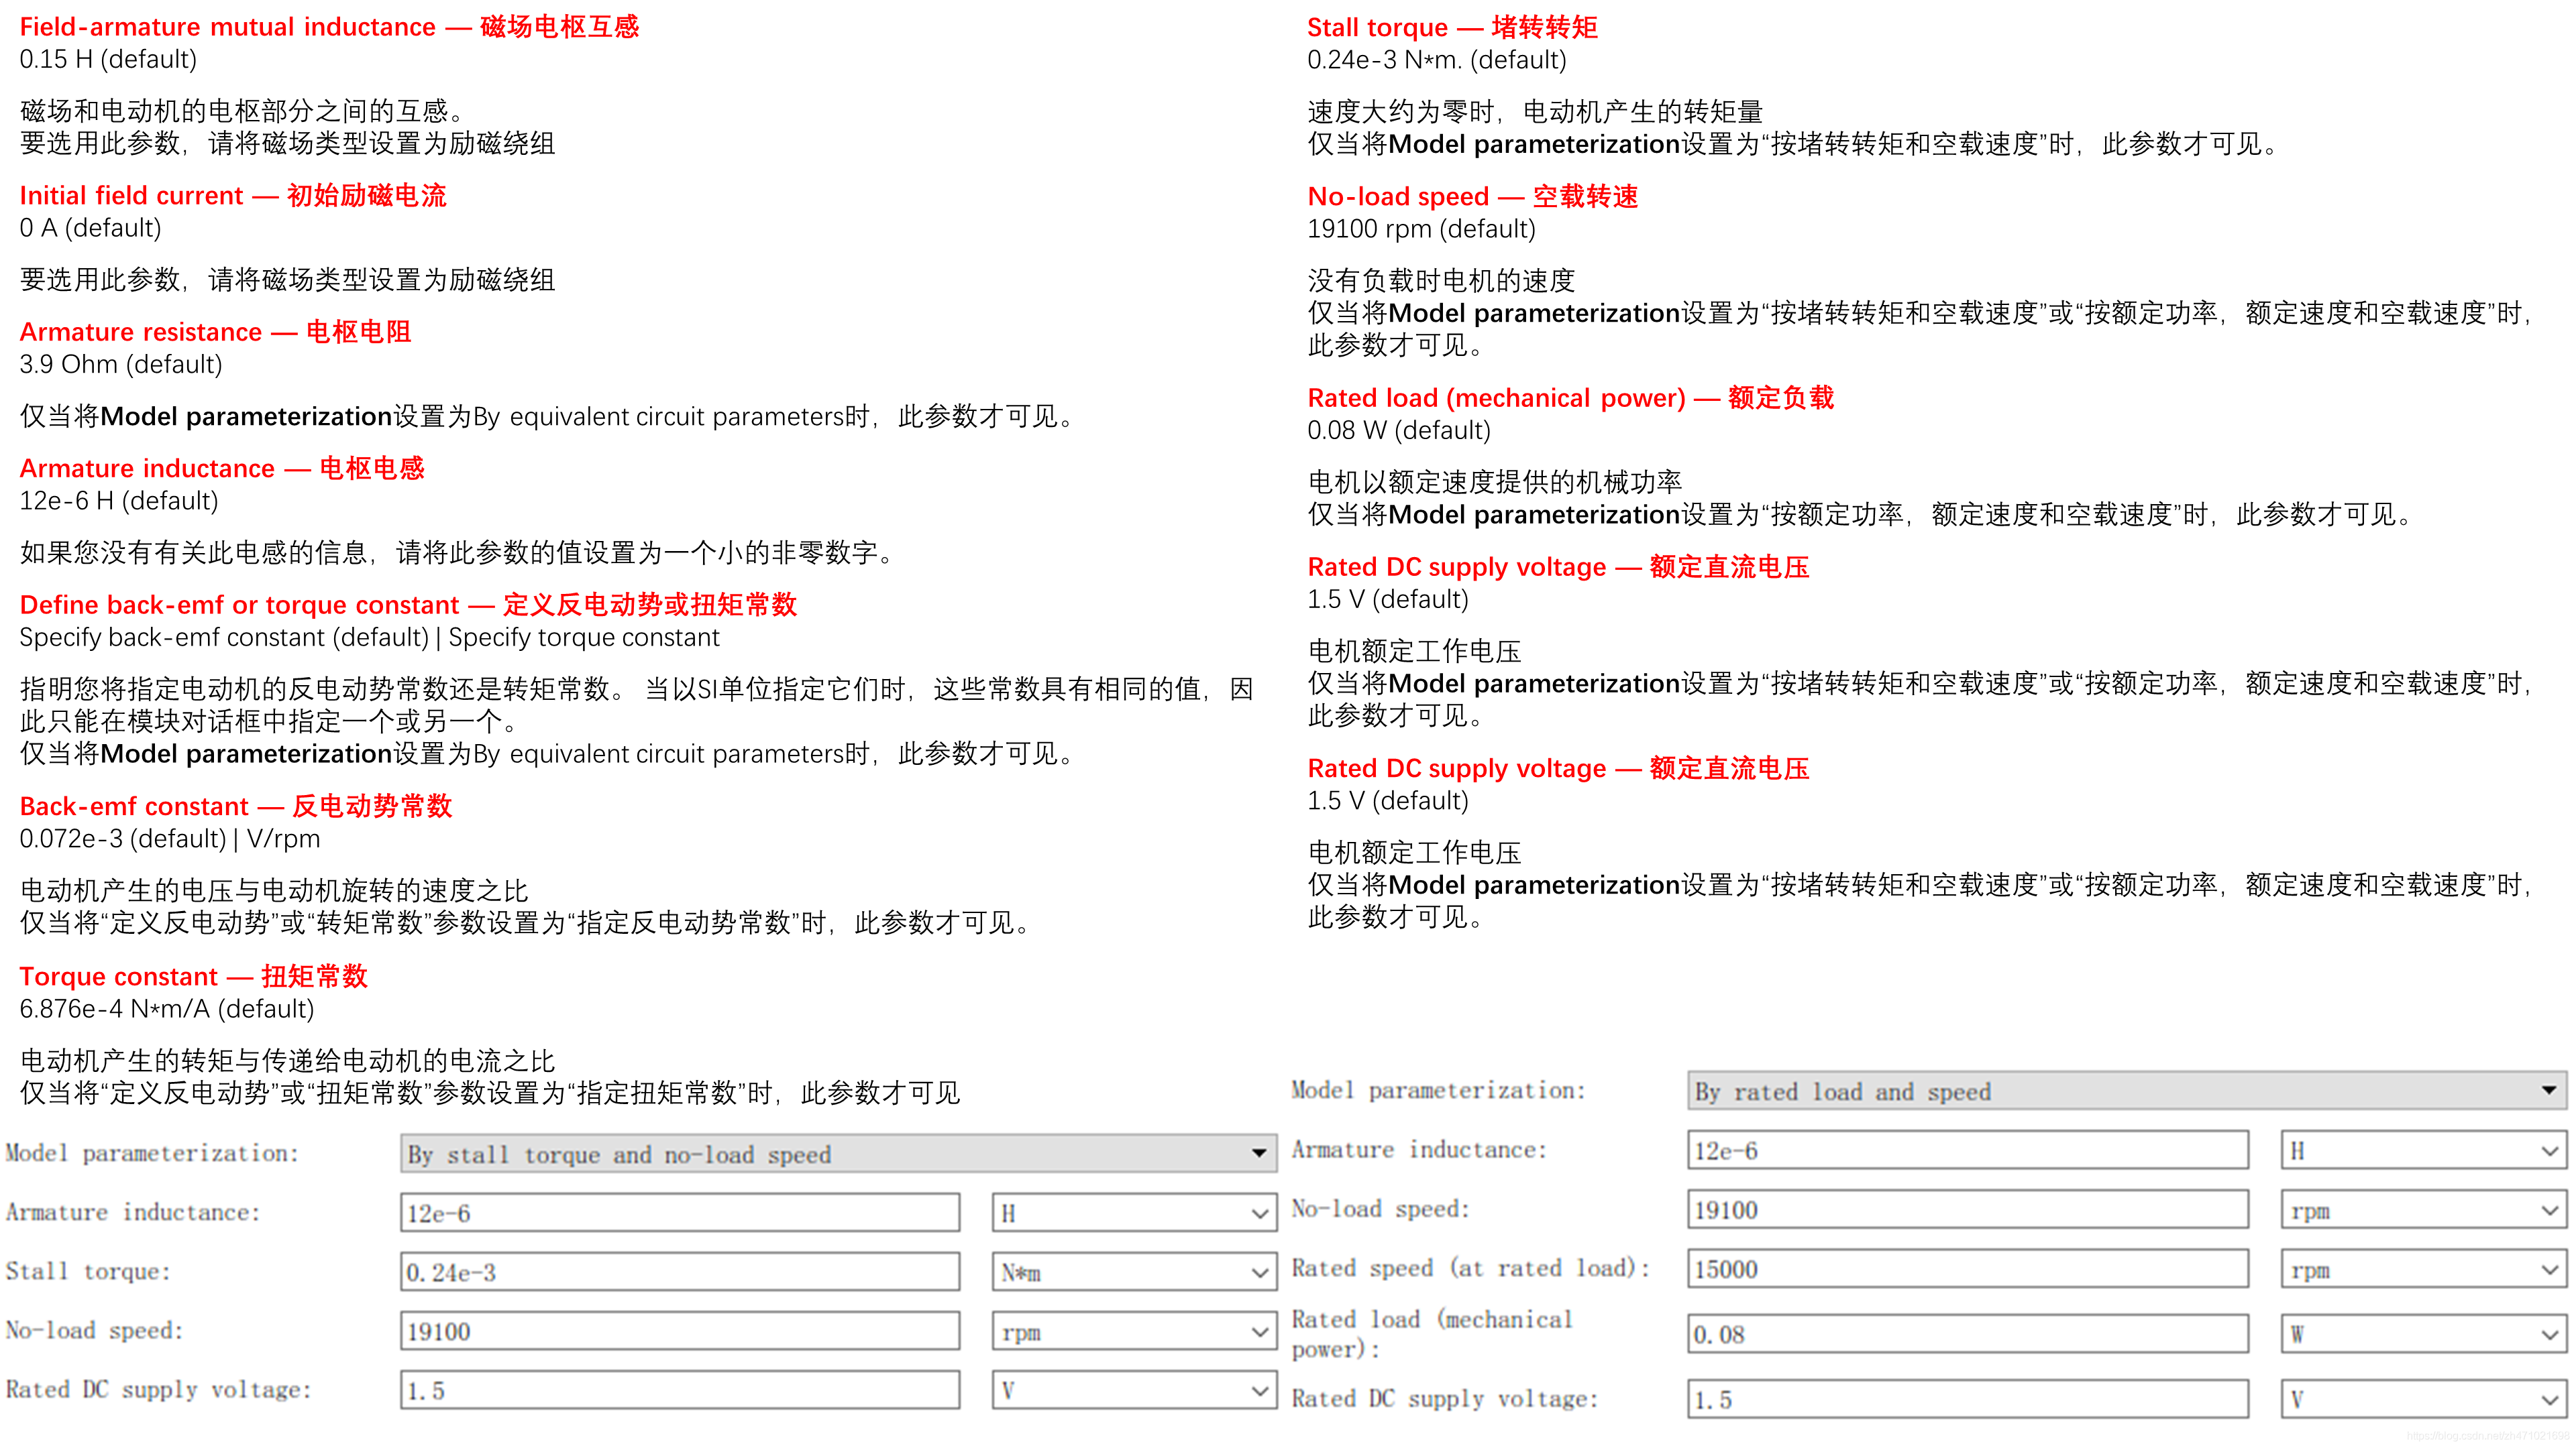Viewport: 2576px width, 1448px height.
Task: Open right No-load speed rpm dropdown
Action: click(2423, 1210)
